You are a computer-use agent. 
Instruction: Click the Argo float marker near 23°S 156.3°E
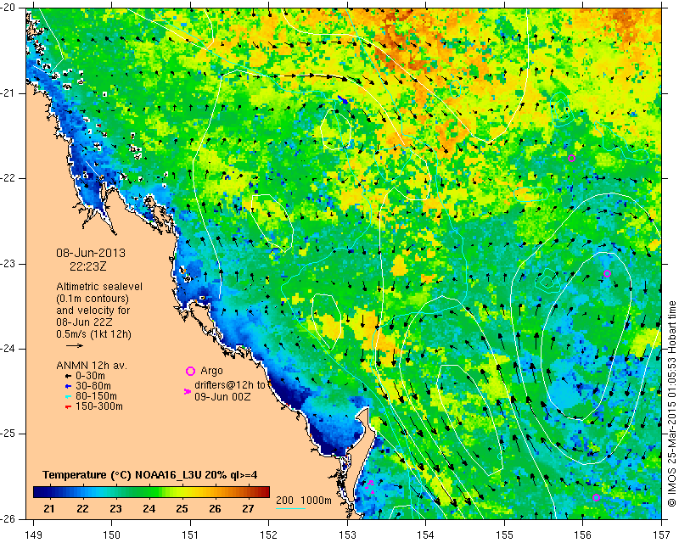[x=607, y=274]
